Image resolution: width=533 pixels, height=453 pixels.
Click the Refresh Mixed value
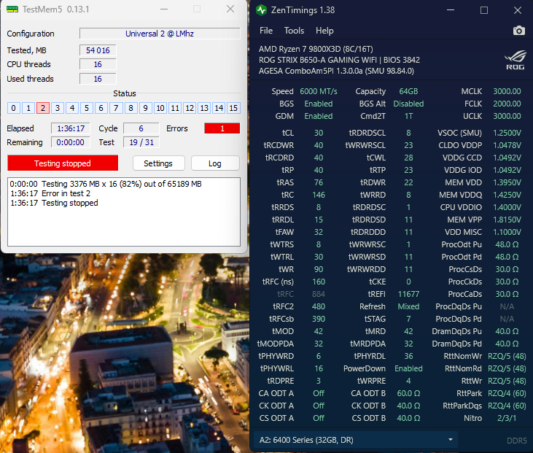[408, 307]
